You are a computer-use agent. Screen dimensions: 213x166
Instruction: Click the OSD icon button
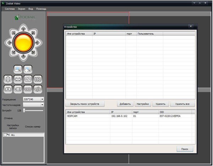coord(28,79)
